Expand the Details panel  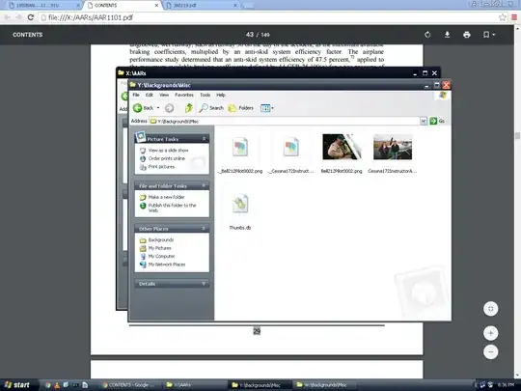click(204, 284)
